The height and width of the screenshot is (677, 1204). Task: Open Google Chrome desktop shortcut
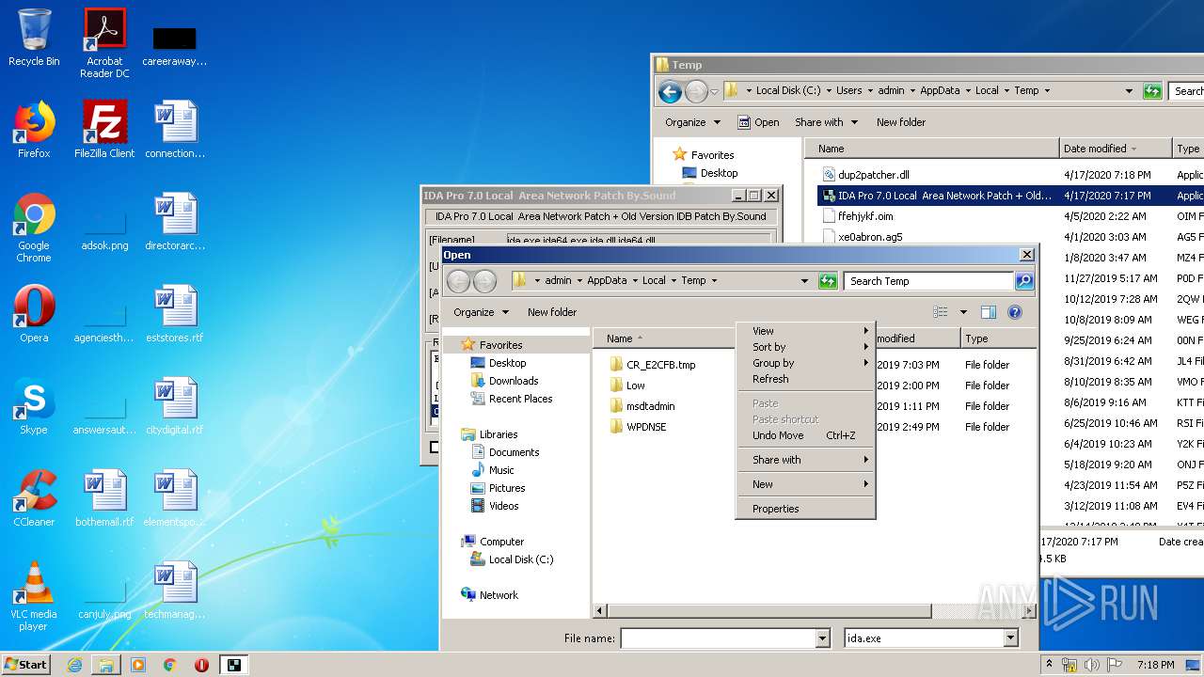click(34, 228)
